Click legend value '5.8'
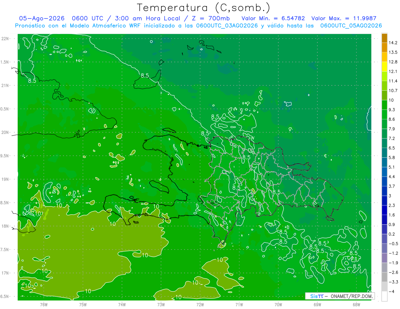The image size is (400, 309). 392,157
